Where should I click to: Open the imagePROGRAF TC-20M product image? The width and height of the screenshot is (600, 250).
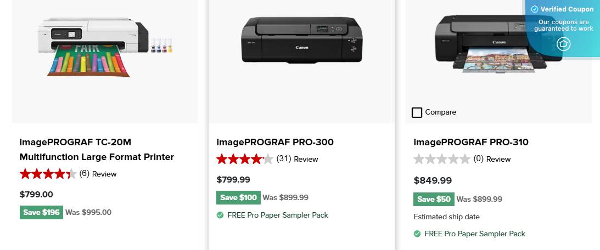click(x=104, y=47)
